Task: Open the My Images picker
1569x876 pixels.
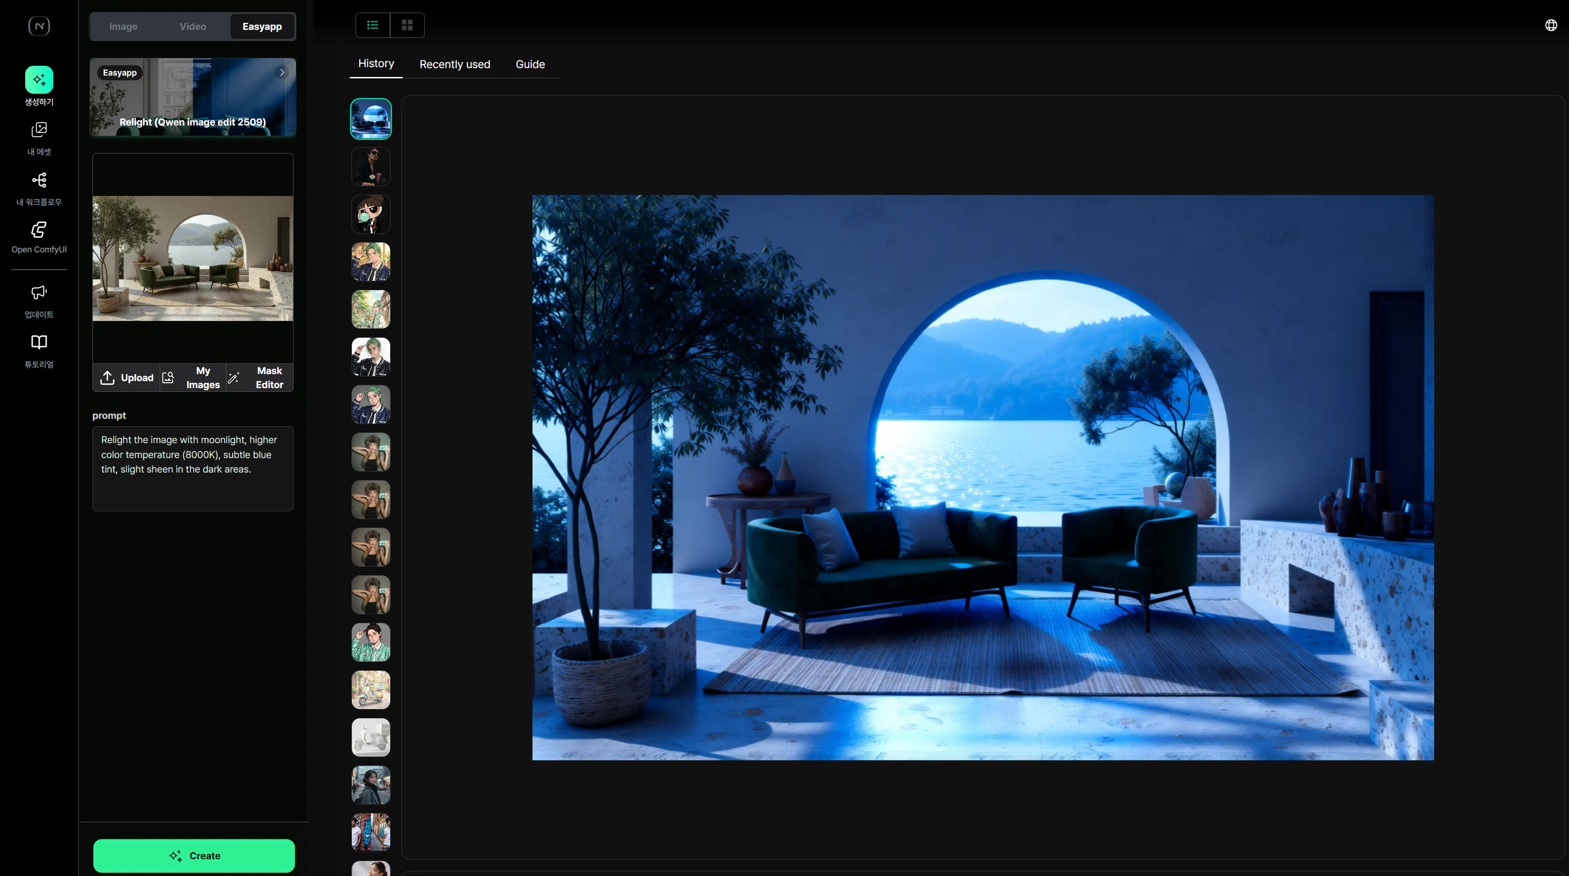Action: (x=192, y=377)
